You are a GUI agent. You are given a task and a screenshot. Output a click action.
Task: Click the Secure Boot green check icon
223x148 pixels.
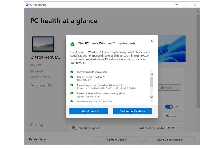point(72,72)
